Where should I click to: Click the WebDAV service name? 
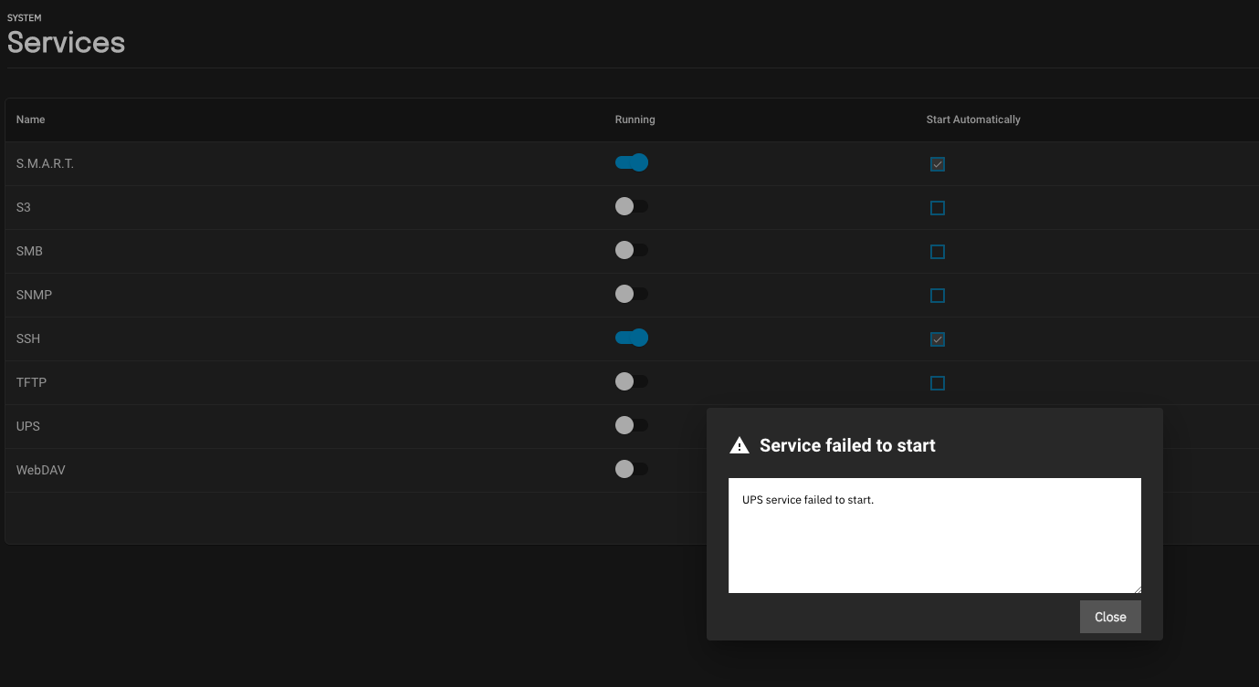41,470
